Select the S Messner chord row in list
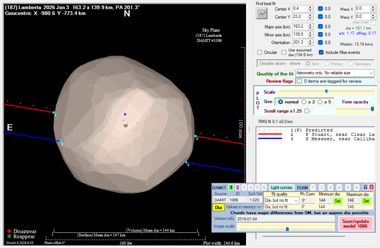 316,139
